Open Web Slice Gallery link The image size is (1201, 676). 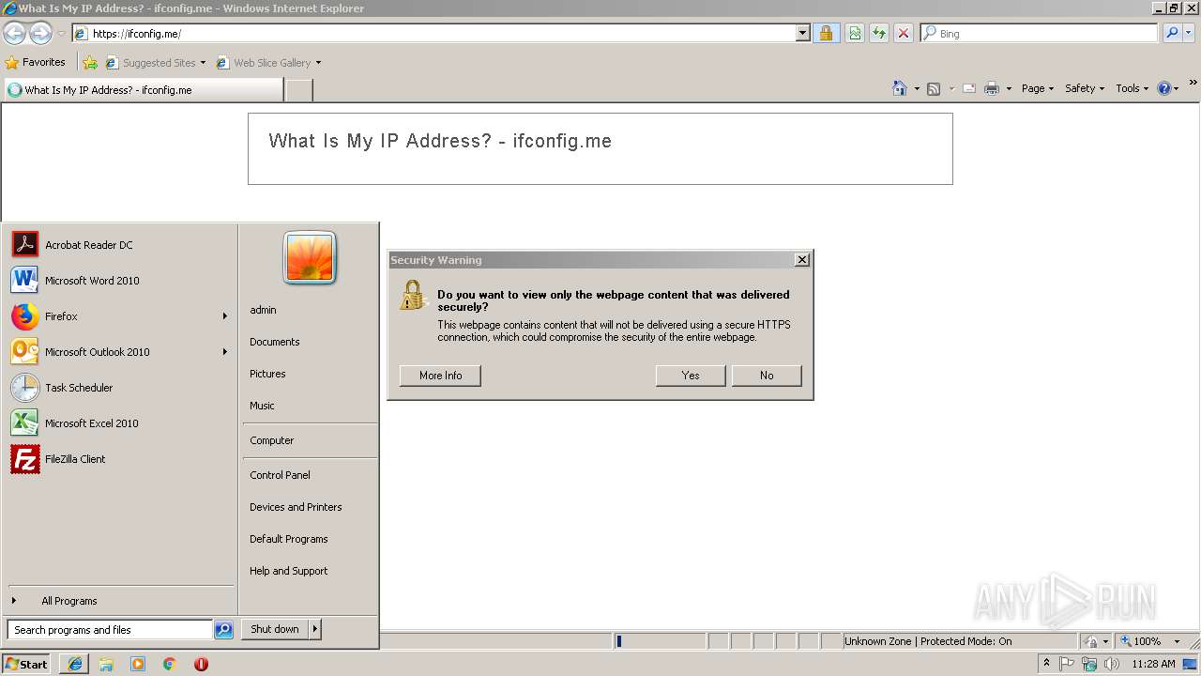point(268,63)
